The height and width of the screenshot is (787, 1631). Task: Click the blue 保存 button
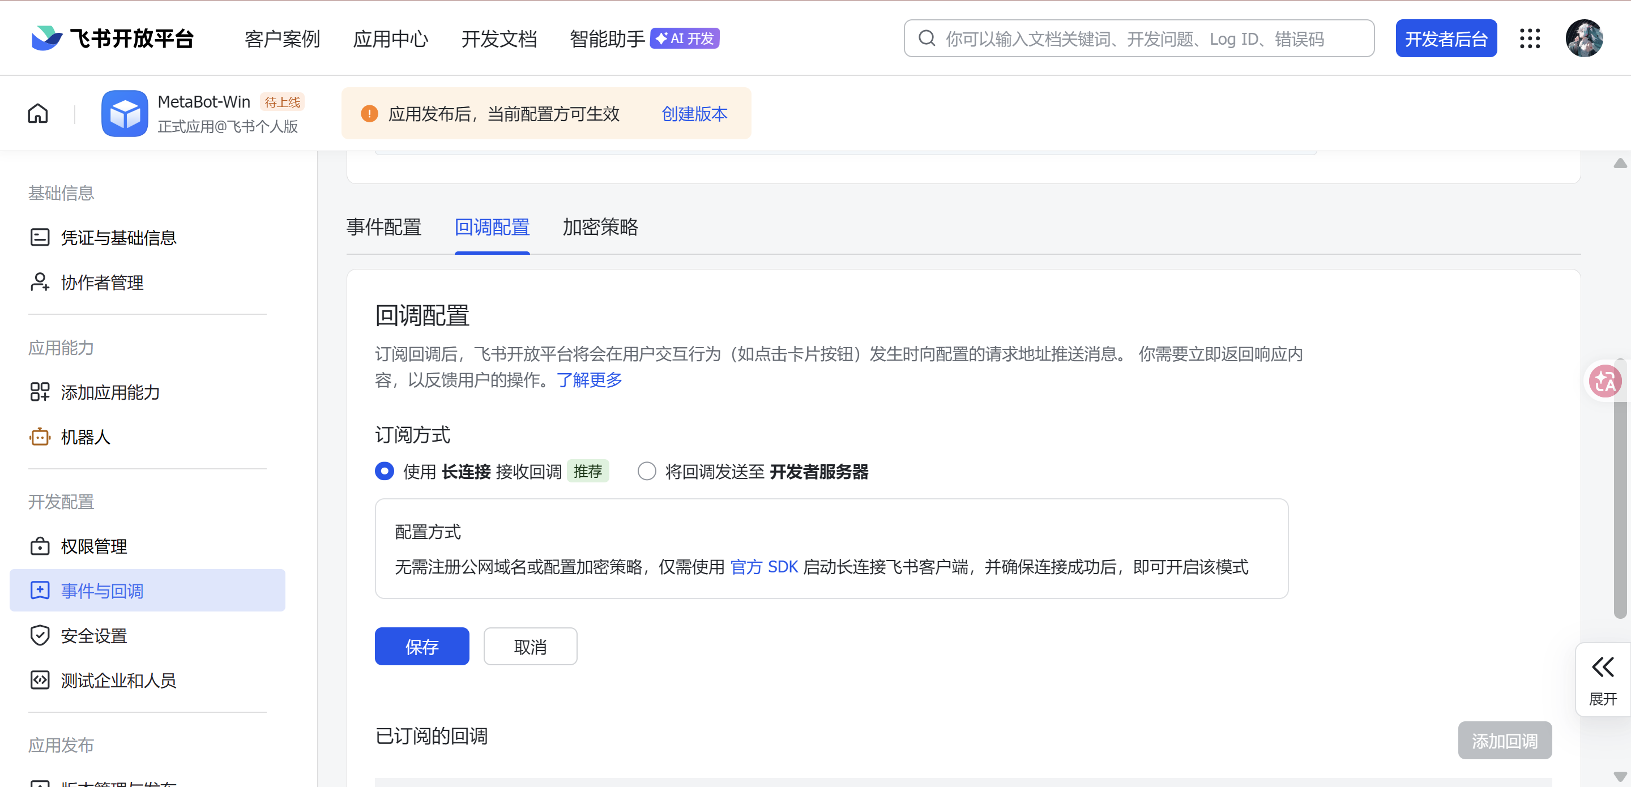[422, 647]
